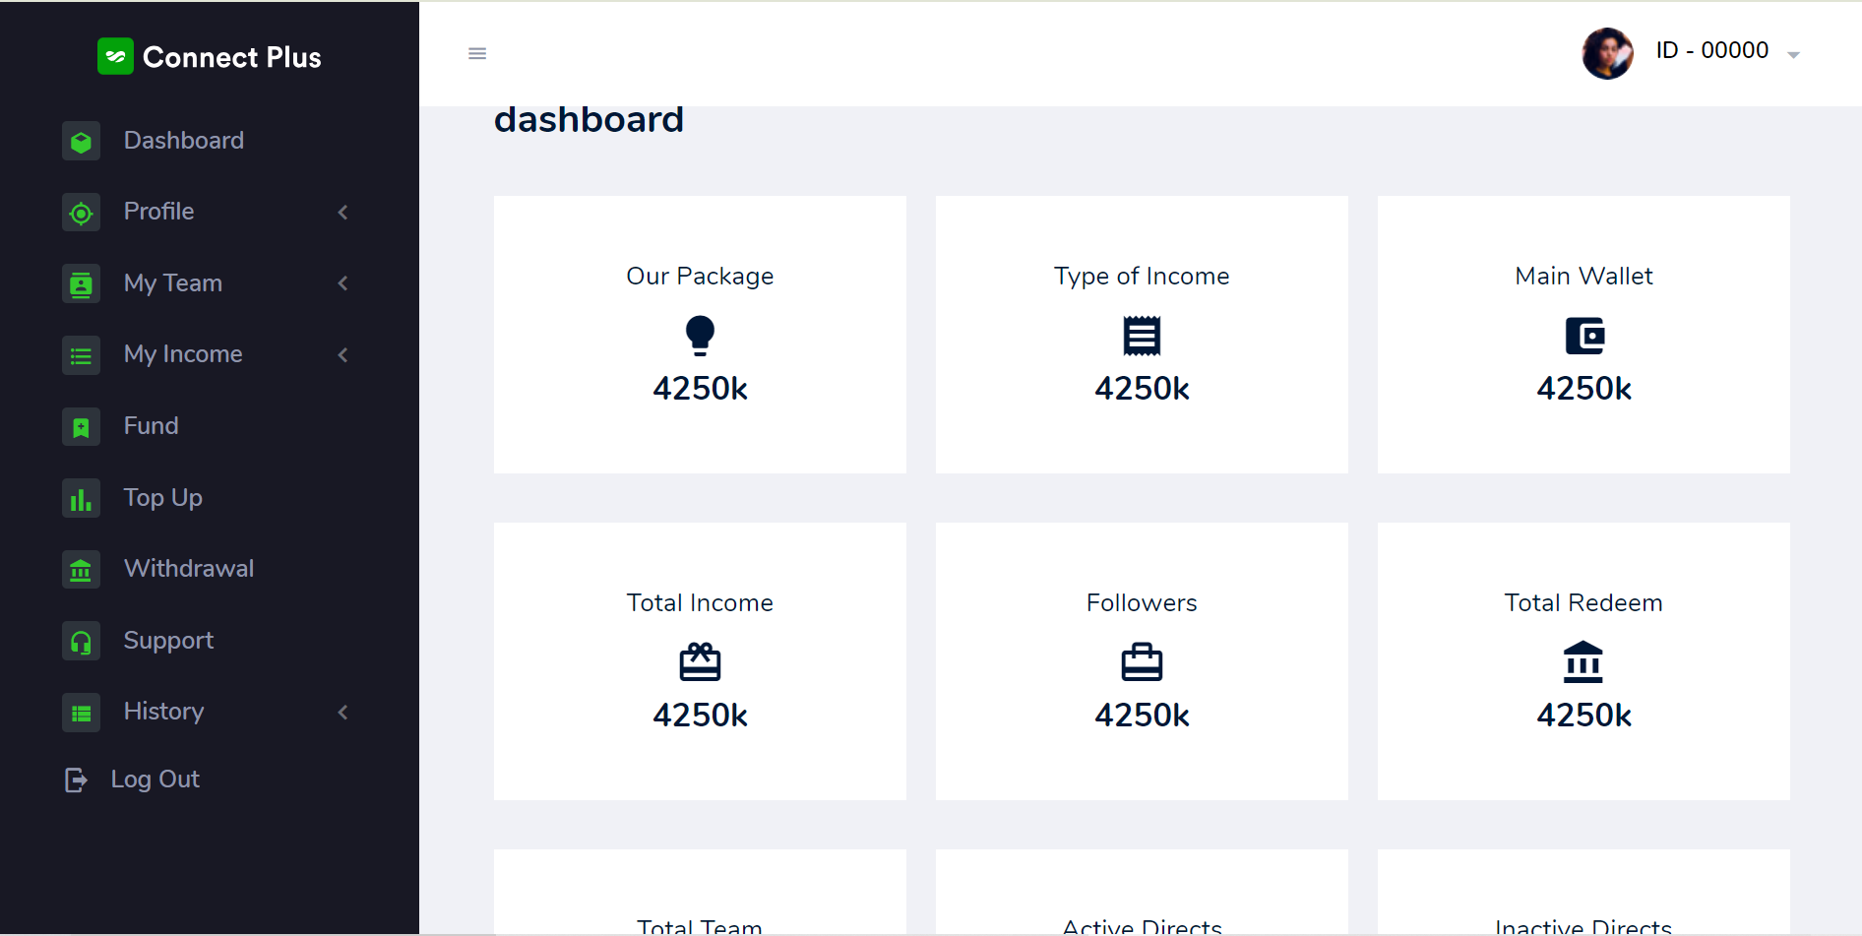Click the Withdrawal bank icon in sidebar
The image size is (1862, 936).
pyautogui.click(x=81, y=570)
